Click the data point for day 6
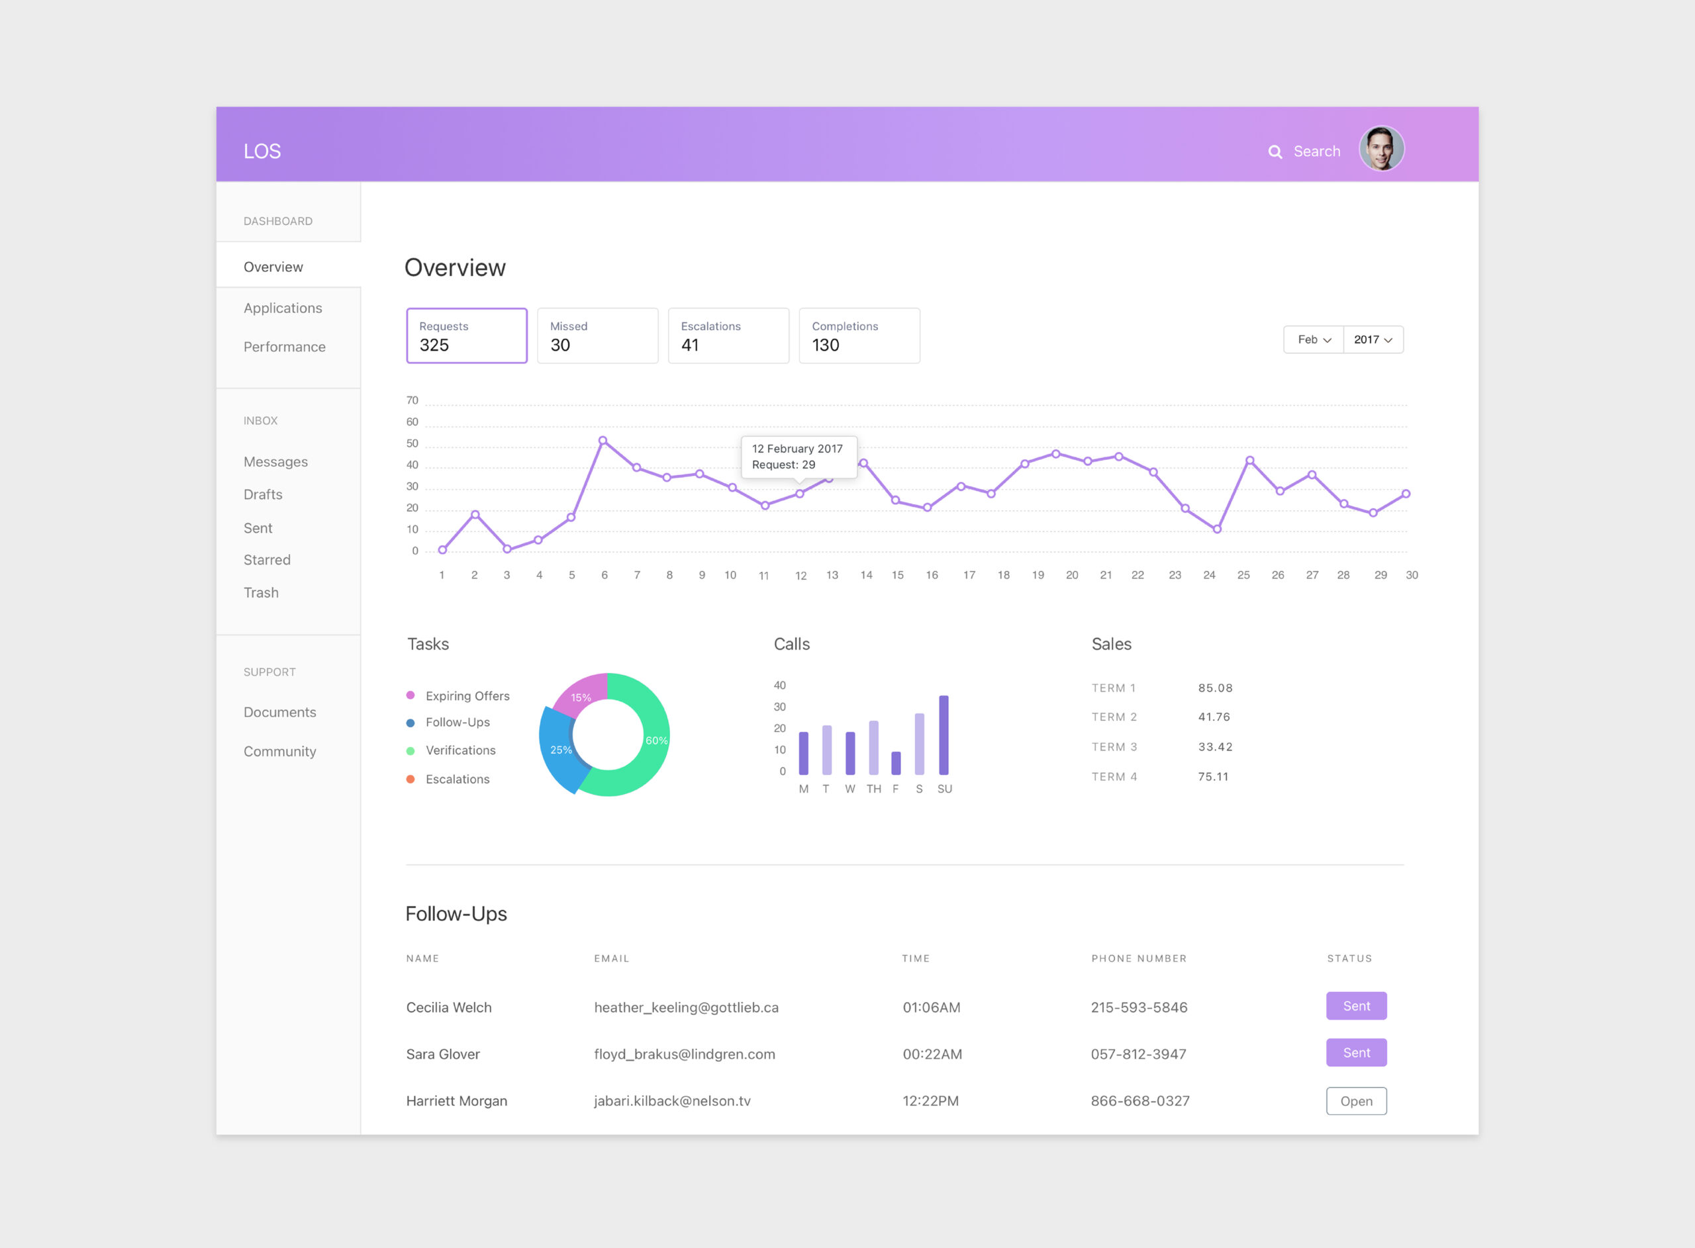Image resolution: width=1695 pixels, height=1248 pixels. pos(603,441)
